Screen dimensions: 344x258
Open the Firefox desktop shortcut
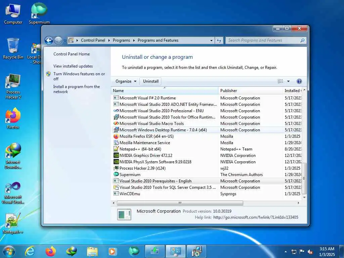click(13, 119)
